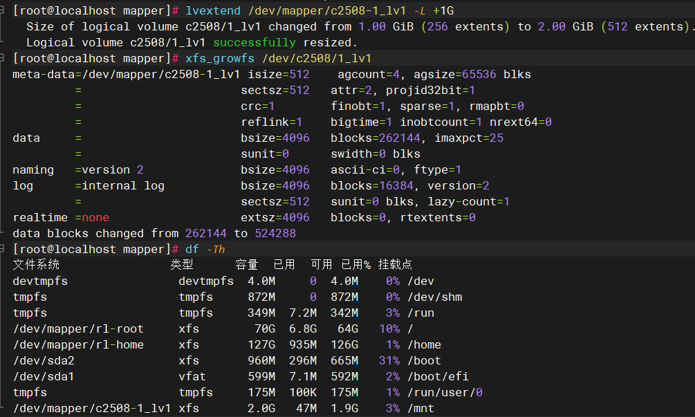Screen dimensions: 695x417
Task: Click the "/dev/mapper/rl-root" filesystem entry
Action: click(x=78, y=328)
